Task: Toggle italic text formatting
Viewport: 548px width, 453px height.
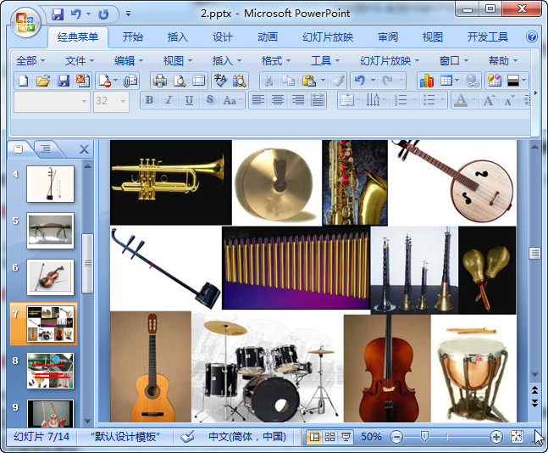Action: (x=169, y=100)
